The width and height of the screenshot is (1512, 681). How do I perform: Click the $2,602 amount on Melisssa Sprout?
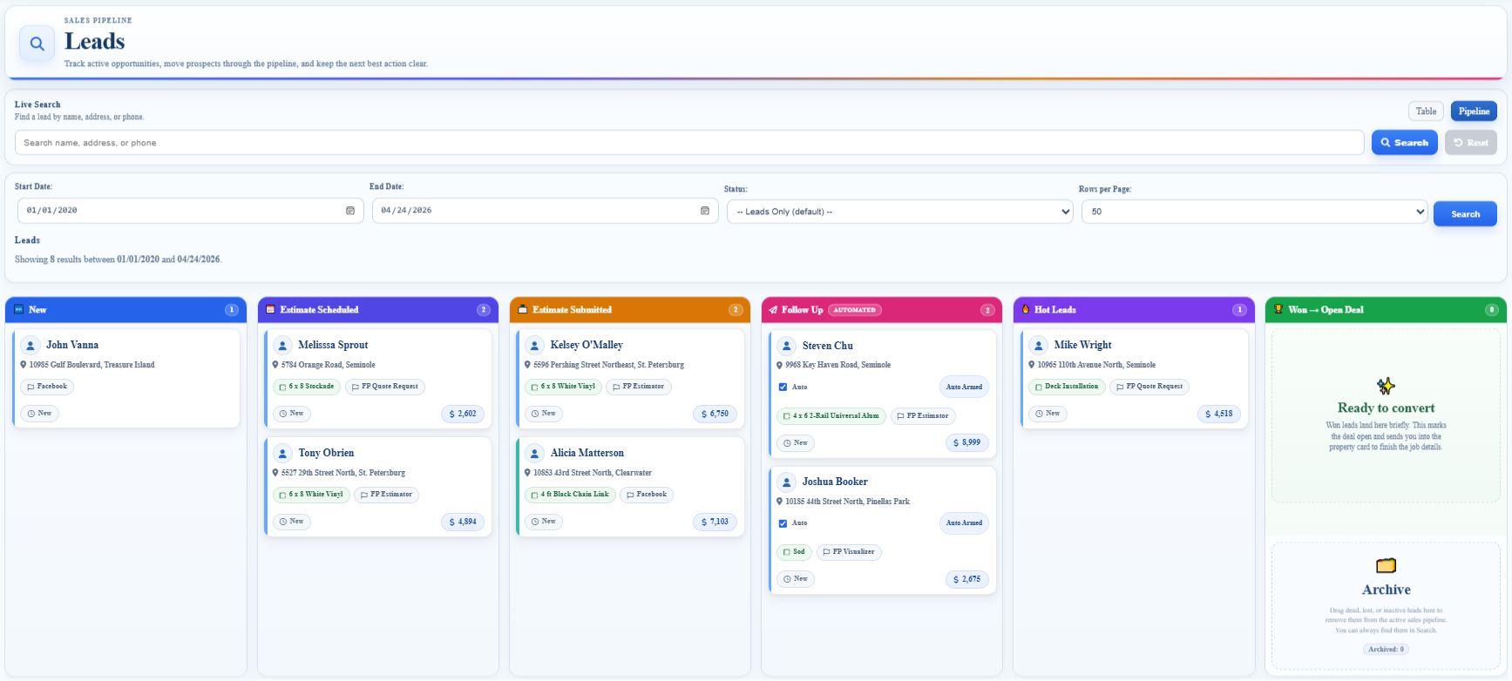(x=463, y=414)
